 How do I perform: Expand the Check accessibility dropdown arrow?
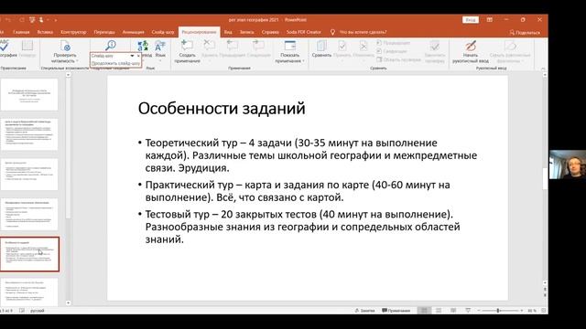[x=77, y=61]
